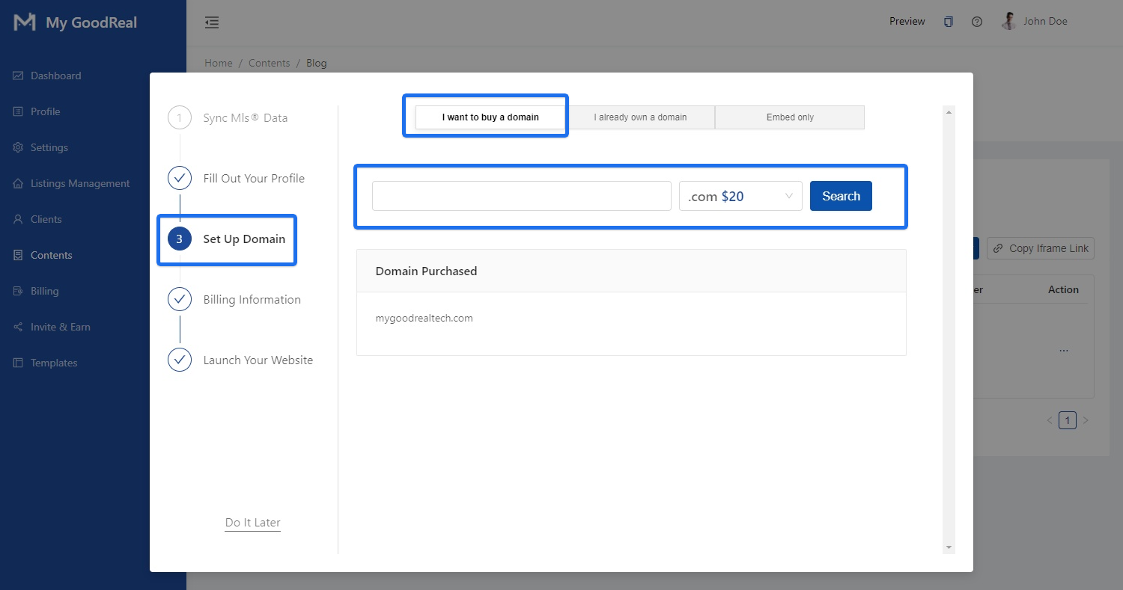Open the Dashboard from the sidebar
Image resolution: width=1123 pixels, height=590 pixels.
coord(55,75)
